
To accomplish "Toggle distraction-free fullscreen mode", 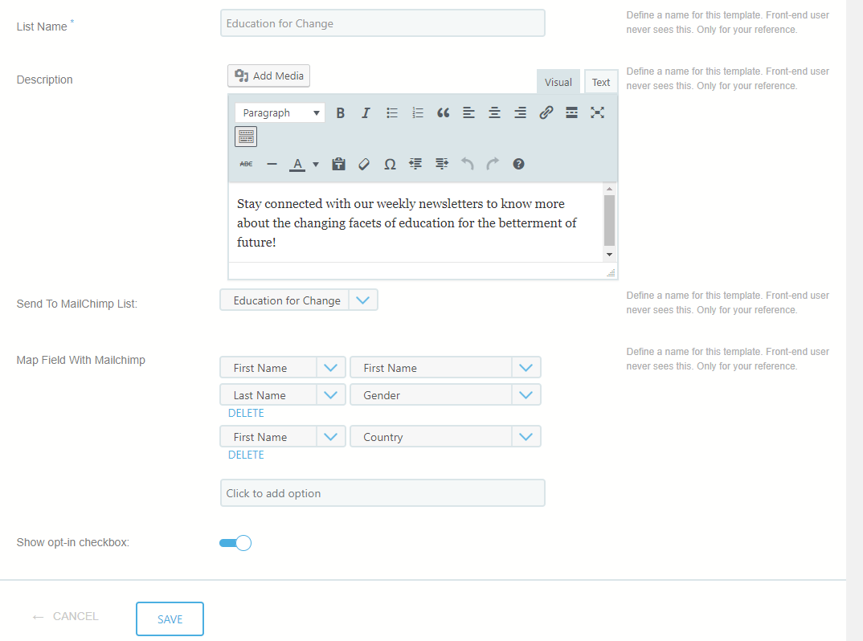I will click(597, 112).
